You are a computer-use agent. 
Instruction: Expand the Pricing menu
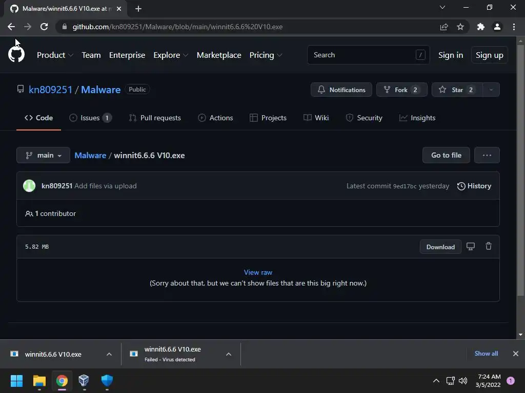click(x=266, y=55)
